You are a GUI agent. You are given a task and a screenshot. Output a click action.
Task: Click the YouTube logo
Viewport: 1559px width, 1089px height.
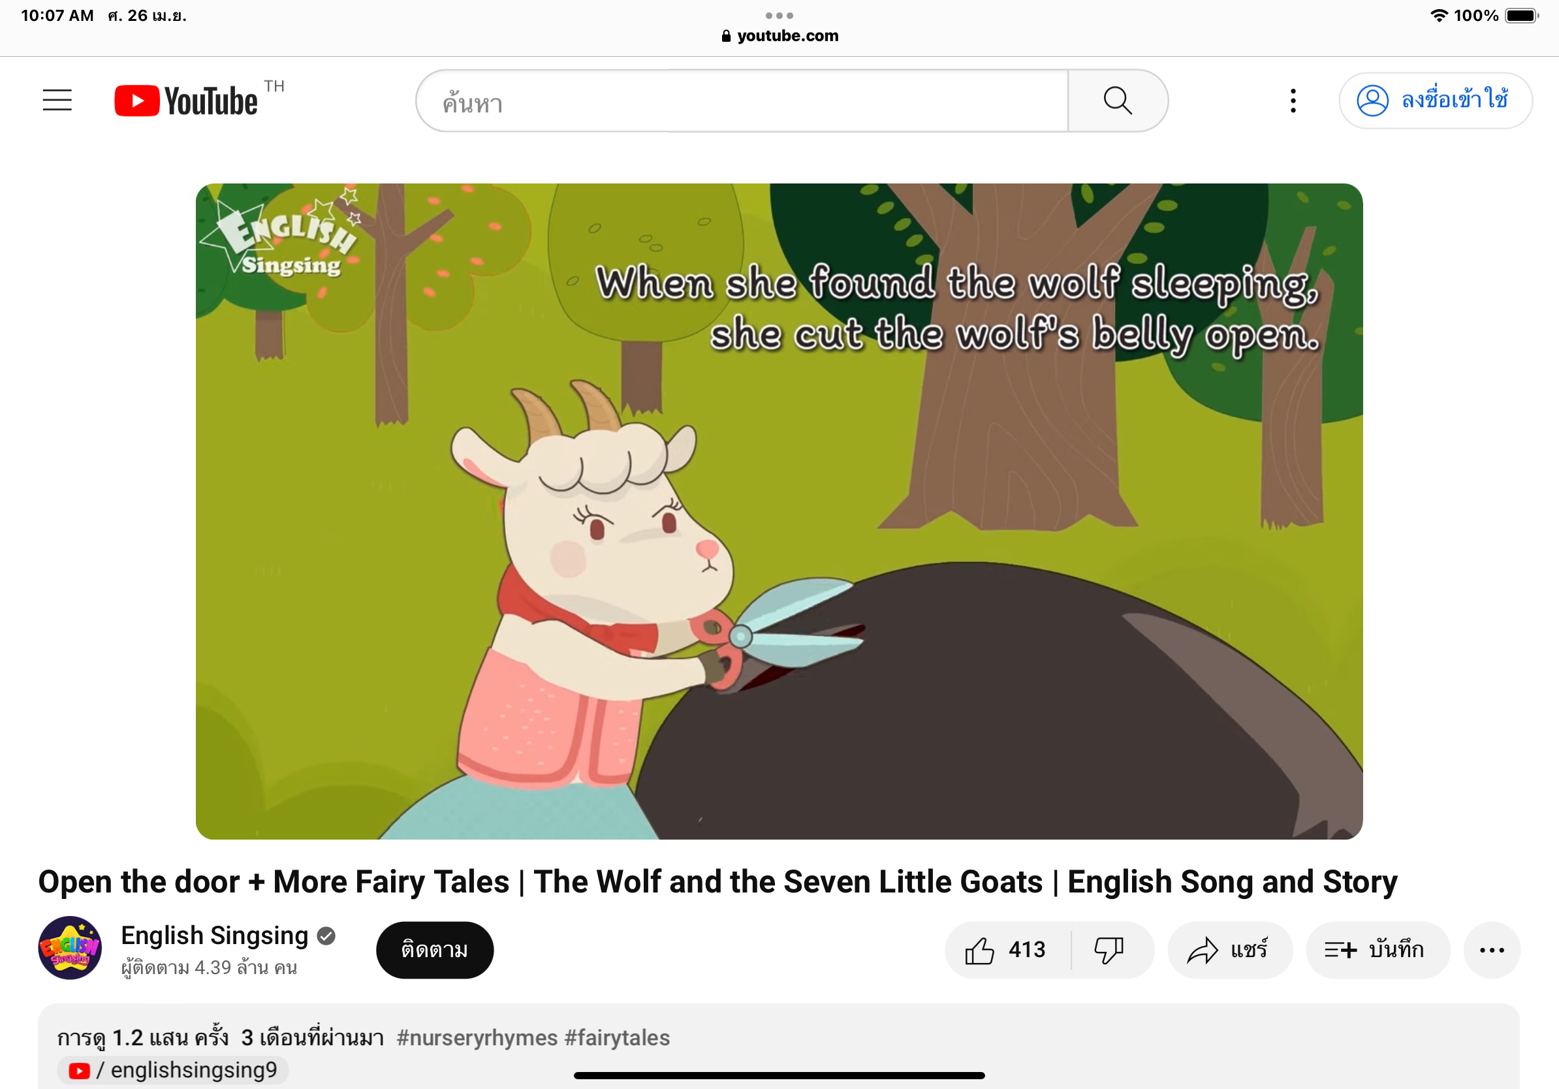[x=186, y=101]
